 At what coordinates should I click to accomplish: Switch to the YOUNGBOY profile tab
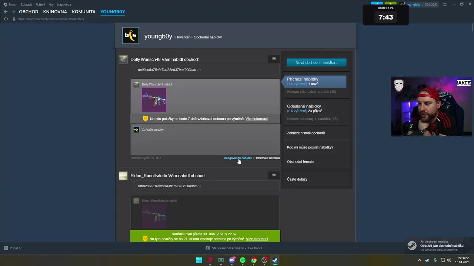tap(113, 12)
